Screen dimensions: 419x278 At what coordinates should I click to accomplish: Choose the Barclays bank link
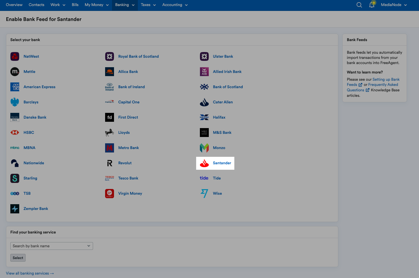31,102
